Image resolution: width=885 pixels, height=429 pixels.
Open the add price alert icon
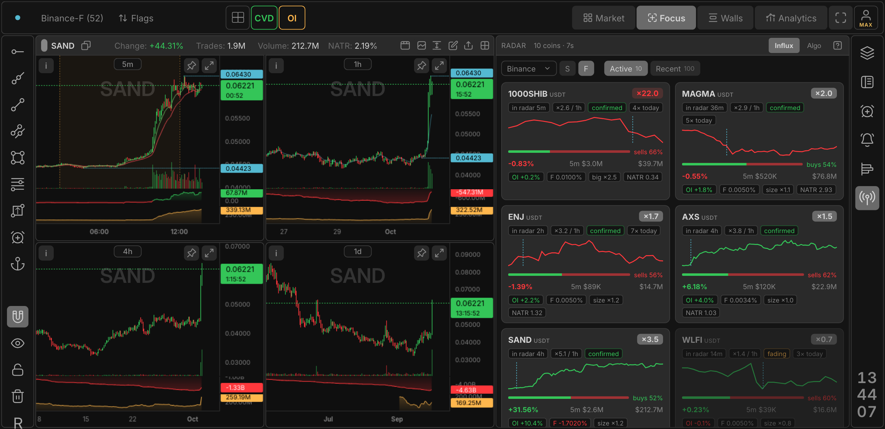click(x=867, y=111)
